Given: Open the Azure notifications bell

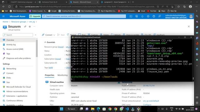Looking at the screenshot, I should pyautogui.click(x=142, y=16).
